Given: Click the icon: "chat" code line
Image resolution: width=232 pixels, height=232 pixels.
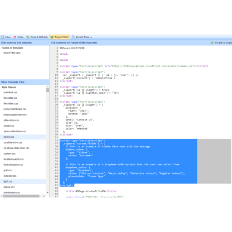Looking at the screenshot, I should click(x=75, y=126).
